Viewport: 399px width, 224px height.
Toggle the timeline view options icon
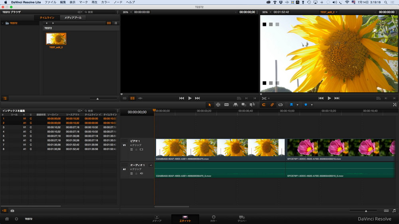386,210
